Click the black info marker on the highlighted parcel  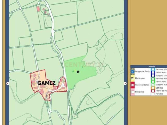(x=78, y=72)
